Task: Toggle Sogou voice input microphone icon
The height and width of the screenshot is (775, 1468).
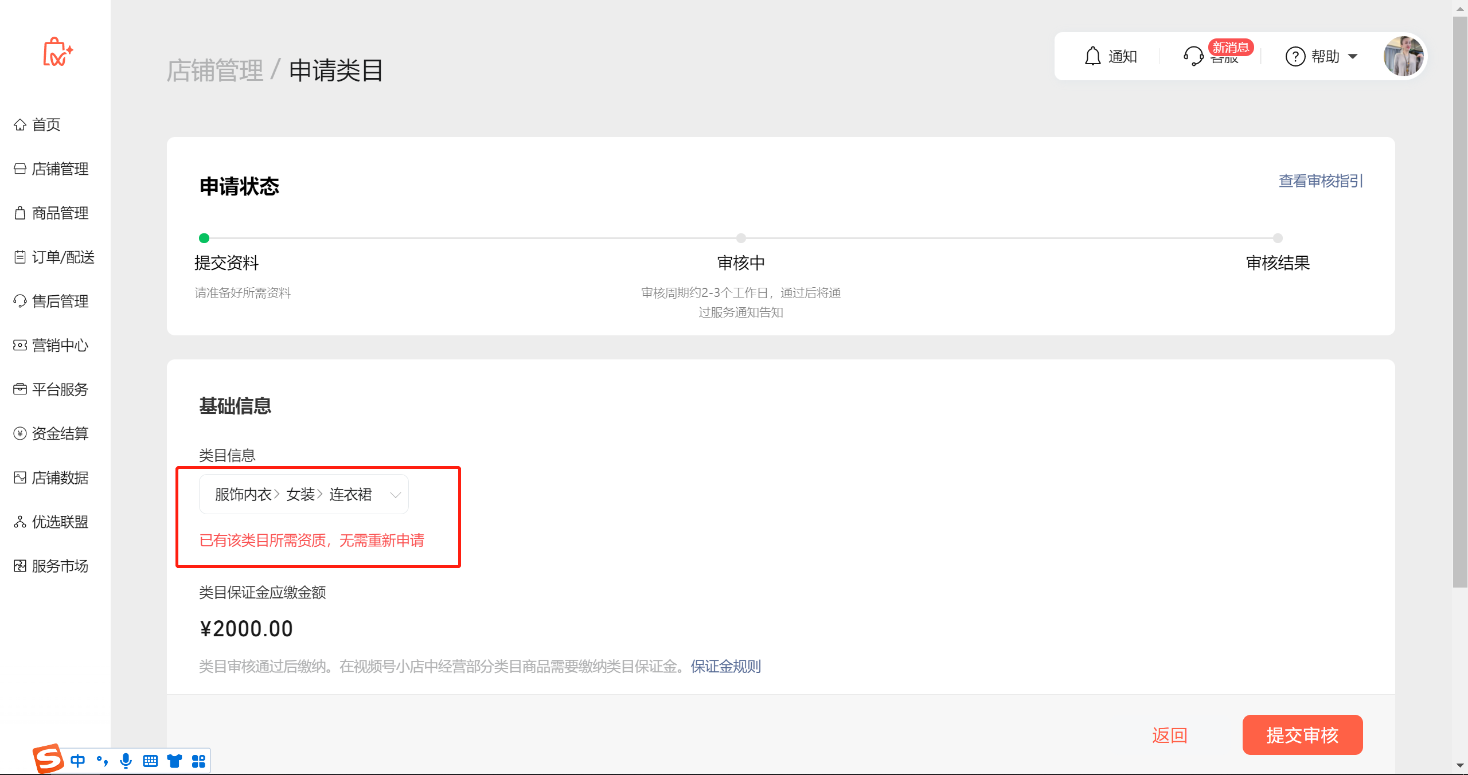Action: 126,761
